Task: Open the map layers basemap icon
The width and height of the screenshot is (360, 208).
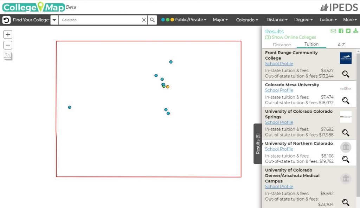Action: click(8, 56)
